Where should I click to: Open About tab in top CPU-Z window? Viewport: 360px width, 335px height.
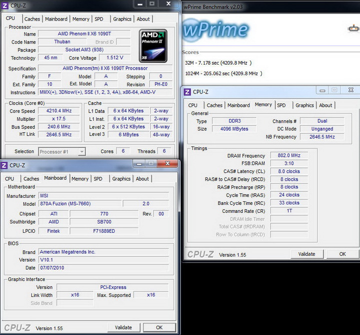[143, 19]
